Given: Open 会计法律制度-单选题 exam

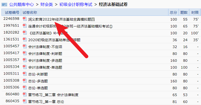Looking at the screenshot, I should (x=45, y=67).
